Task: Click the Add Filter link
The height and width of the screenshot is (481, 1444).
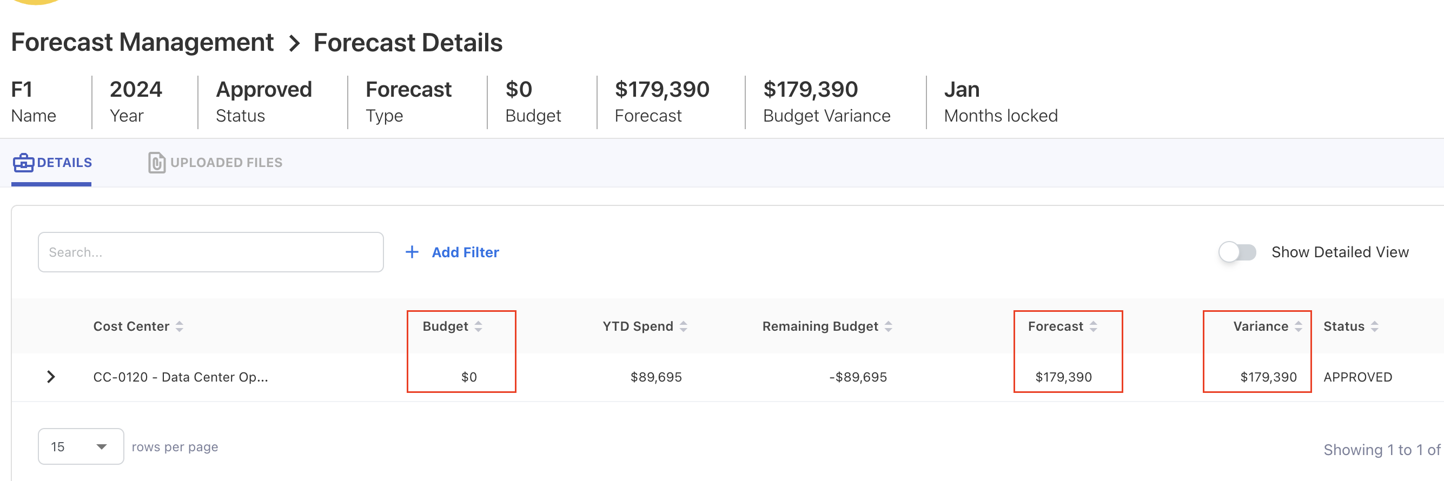Action: [465, 252]
